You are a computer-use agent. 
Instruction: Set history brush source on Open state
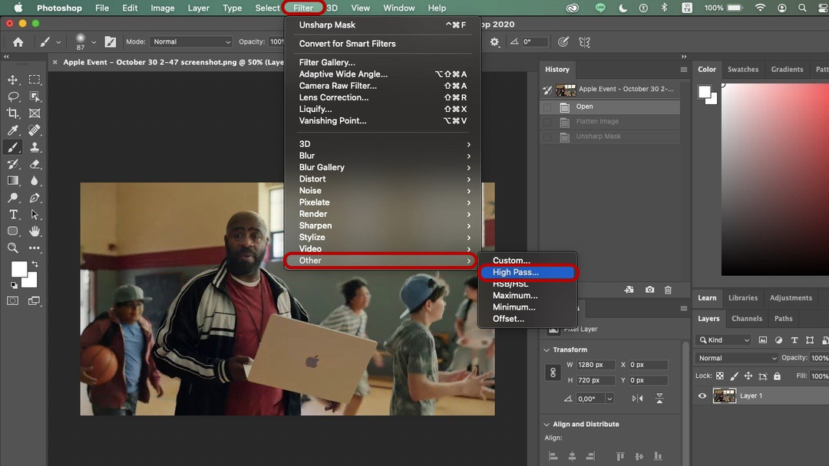coord(547,107)
